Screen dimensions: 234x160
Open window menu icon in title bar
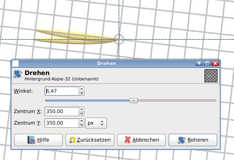15,63
